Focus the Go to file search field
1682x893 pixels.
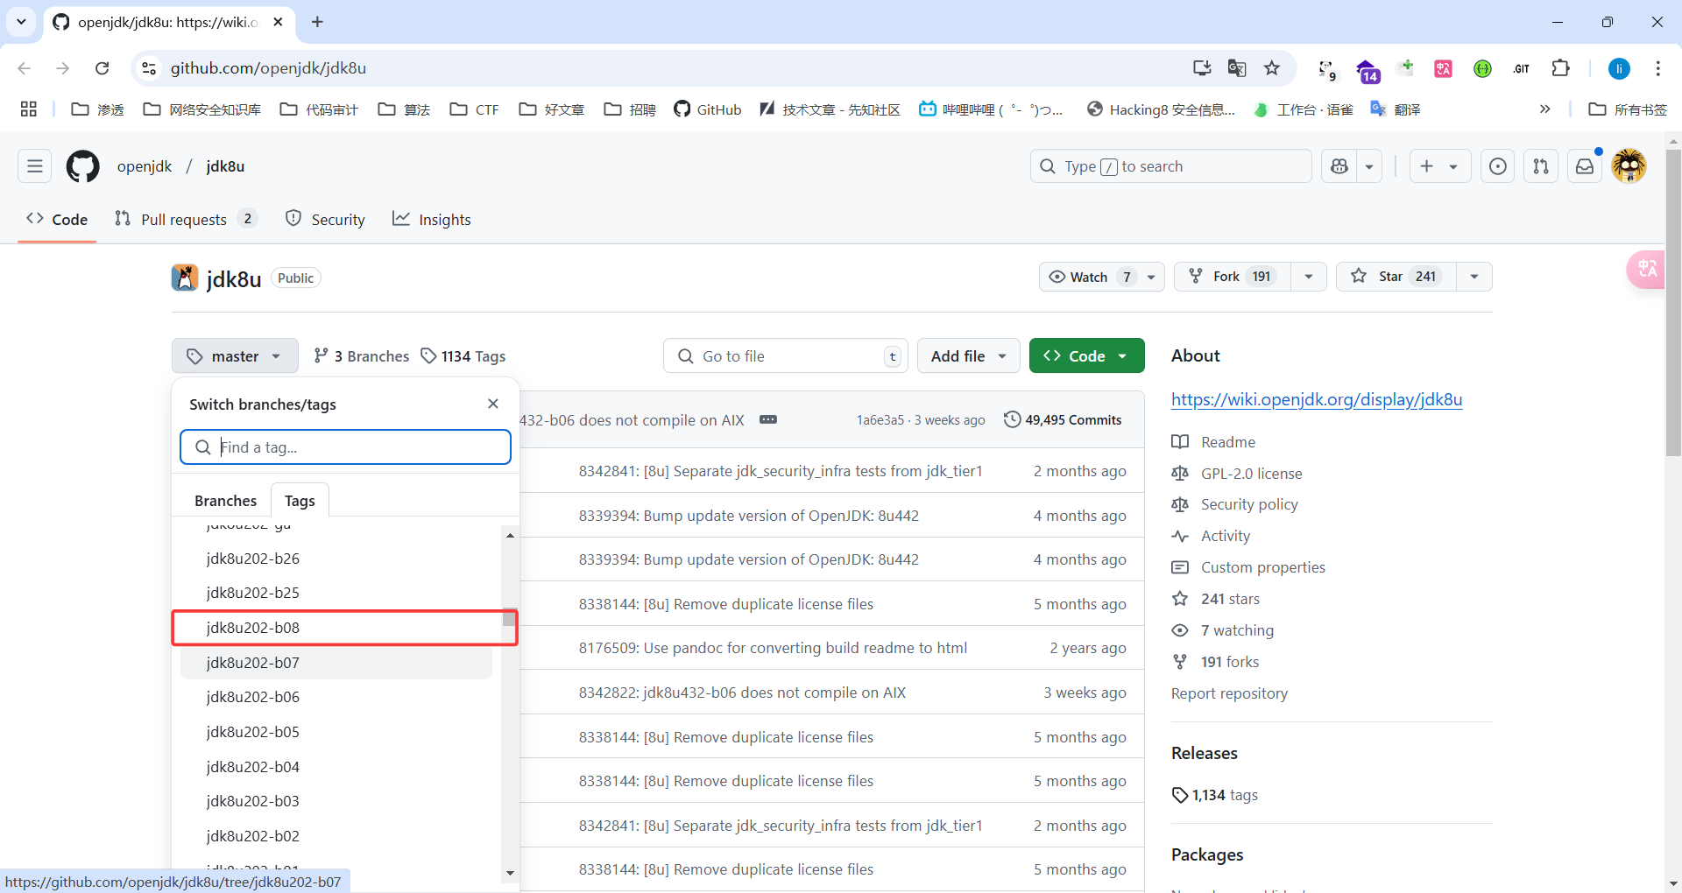pos(786,356)
